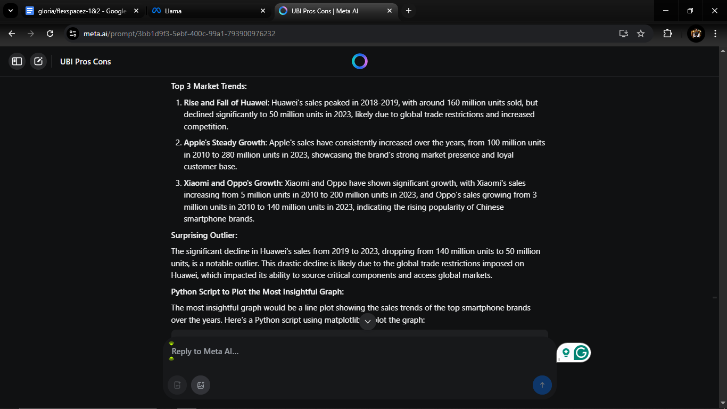Viewport: 727px width, 409px height.
Task: Open the attach document icon in reply box
Action: 177,385
